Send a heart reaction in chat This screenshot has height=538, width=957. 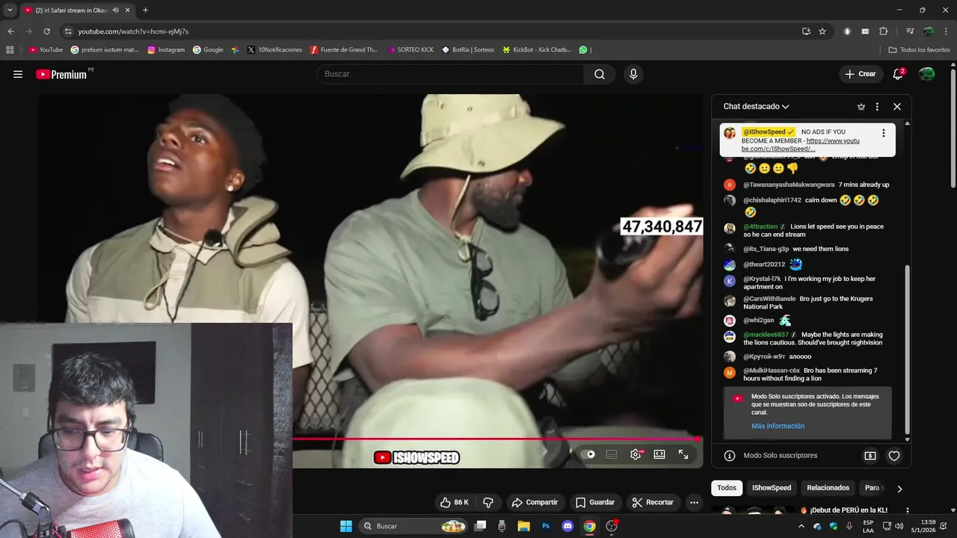click(x=893, y=455)
